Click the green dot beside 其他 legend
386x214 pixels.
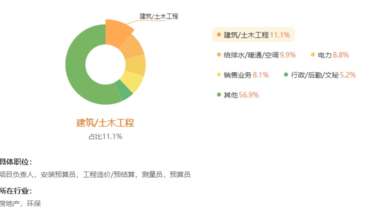coord(219,94)
